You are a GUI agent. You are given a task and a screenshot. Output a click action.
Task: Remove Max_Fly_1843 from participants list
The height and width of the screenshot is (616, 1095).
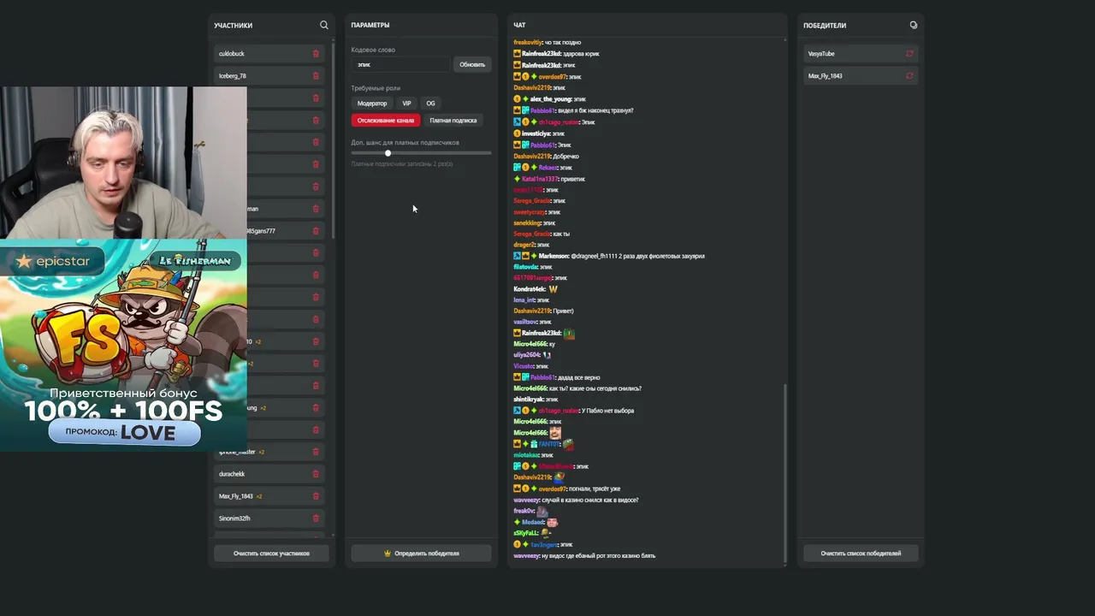click(316, 496)
